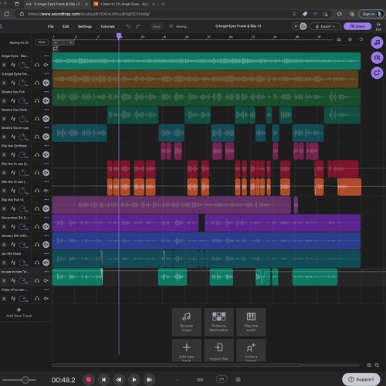Open the loops library music-note icon
The width and height of the screenshot is (386, 386).
click(377, 42)
